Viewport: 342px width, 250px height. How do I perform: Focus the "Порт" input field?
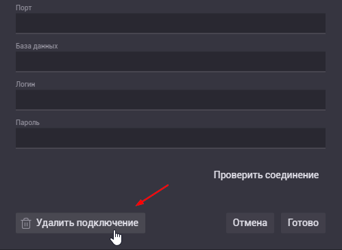point(171,23)
